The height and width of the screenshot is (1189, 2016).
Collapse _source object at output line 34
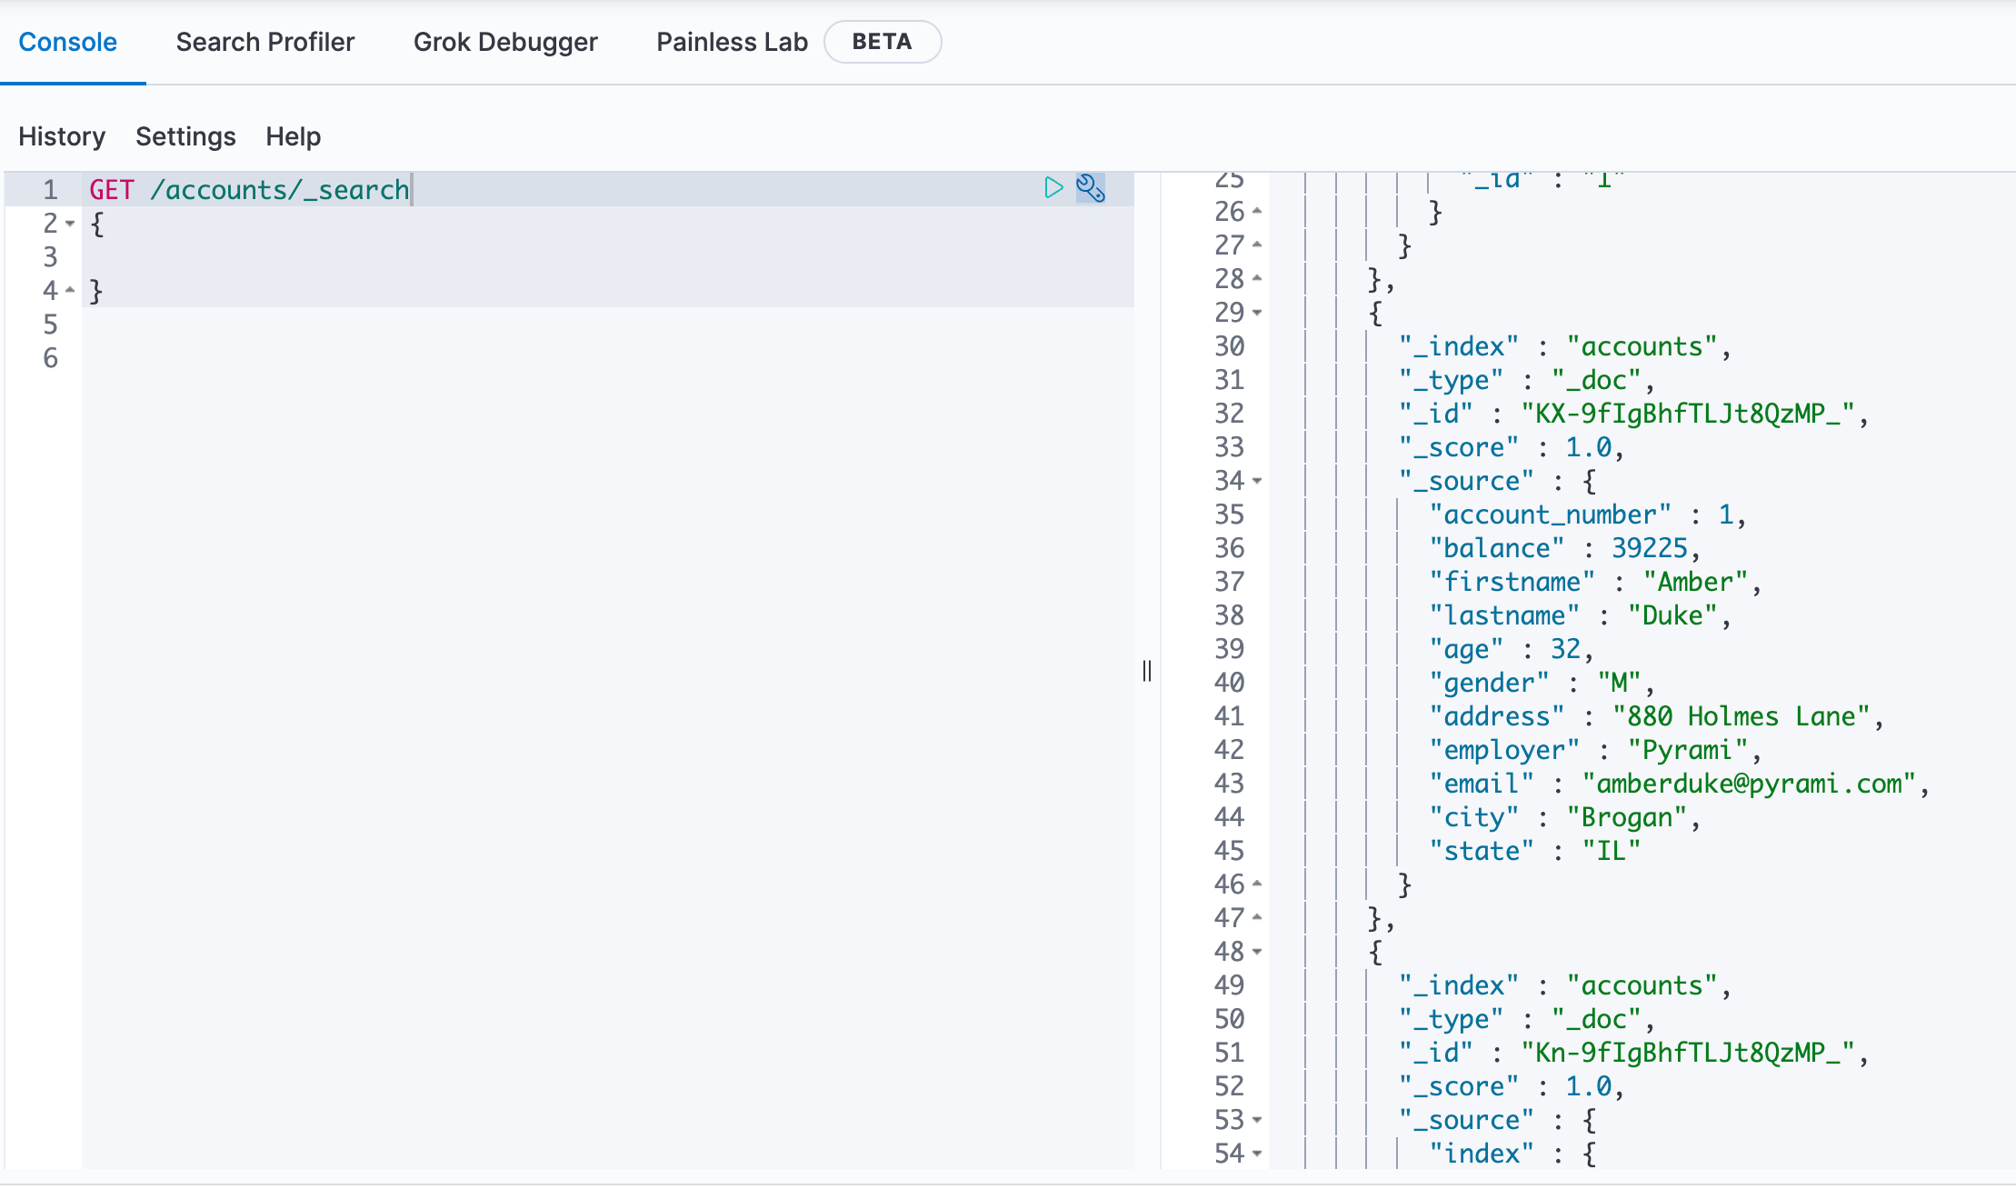tap(1257, 481)
